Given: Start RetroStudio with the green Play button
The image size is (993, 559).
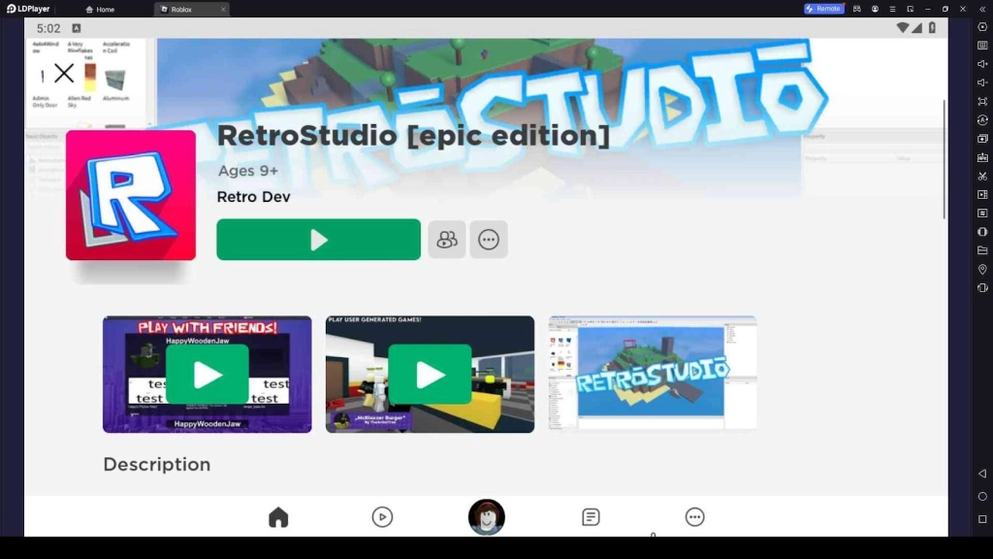Looking at the screenshot, I should tap(318, 240).
